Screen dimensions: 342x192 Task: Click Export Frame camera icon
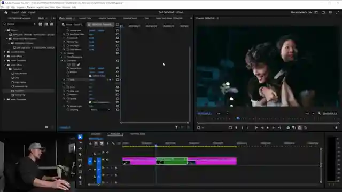click(288, 128)
